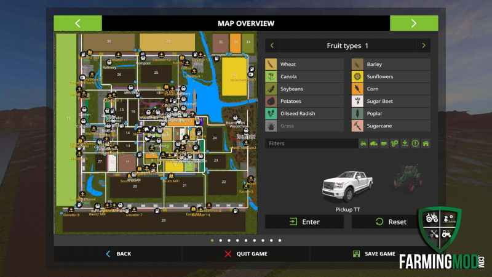Screen dimensions: 492x277
Task: Click the Reset circular arrow icon
Action: (x=379, y=222)
